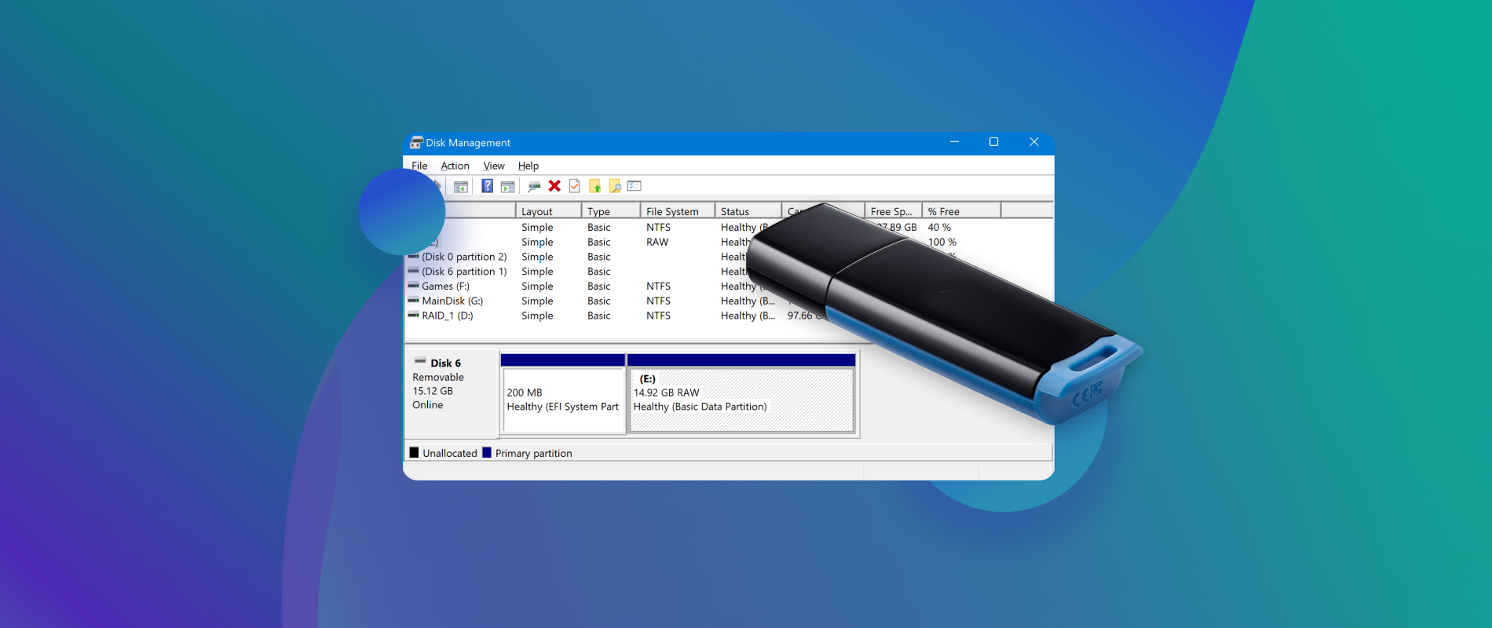Sort by the File System column header
Viewport: 1492px width, 628px height.
click(677, 211)
